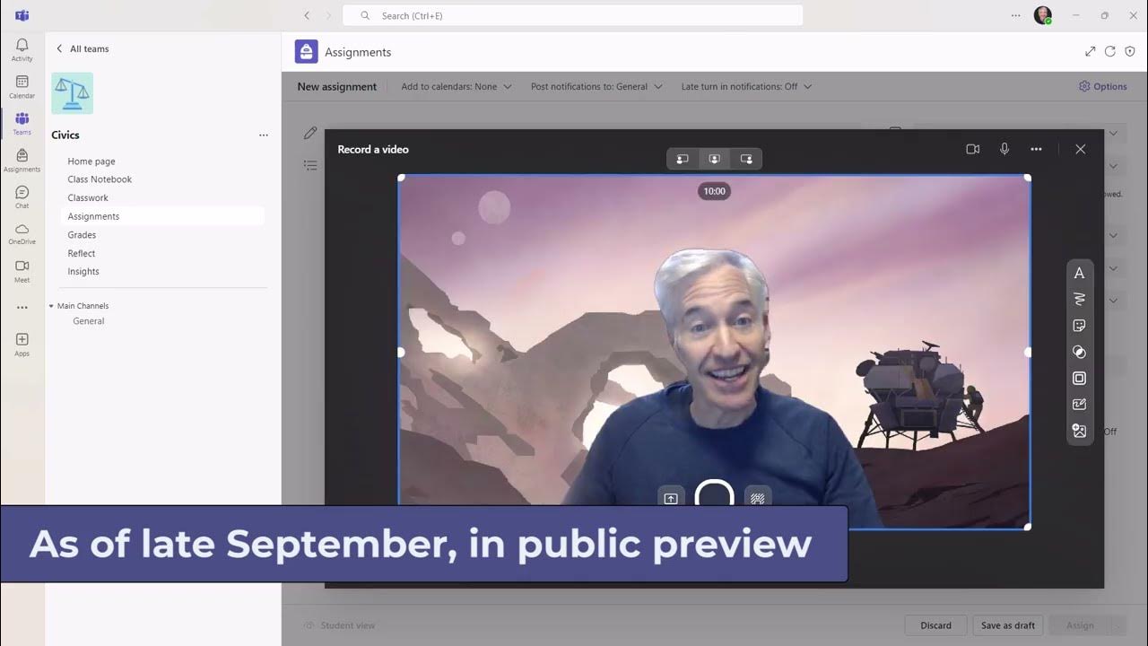This screenshot has width=1148, height=646.
Task: Add a photo using the image icon
Action: coord(1079,432)
